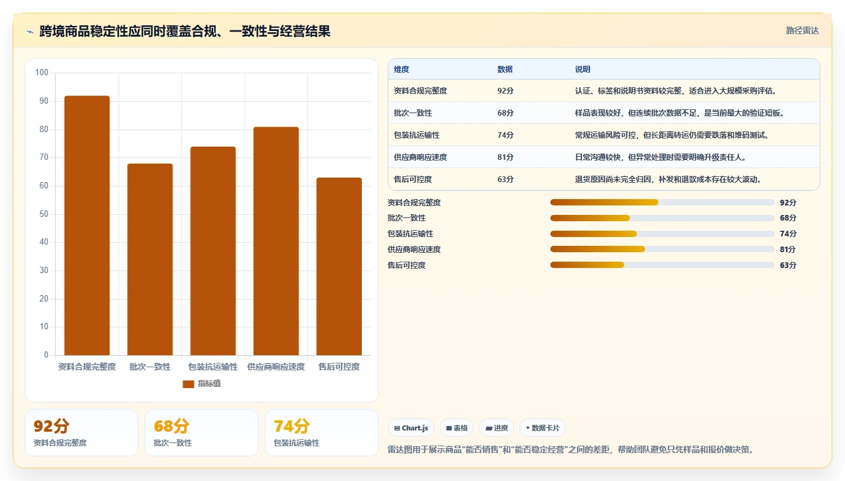Click the 数据 column header
The height and width of the screenshot is (481, 845).
pos(505,69)
